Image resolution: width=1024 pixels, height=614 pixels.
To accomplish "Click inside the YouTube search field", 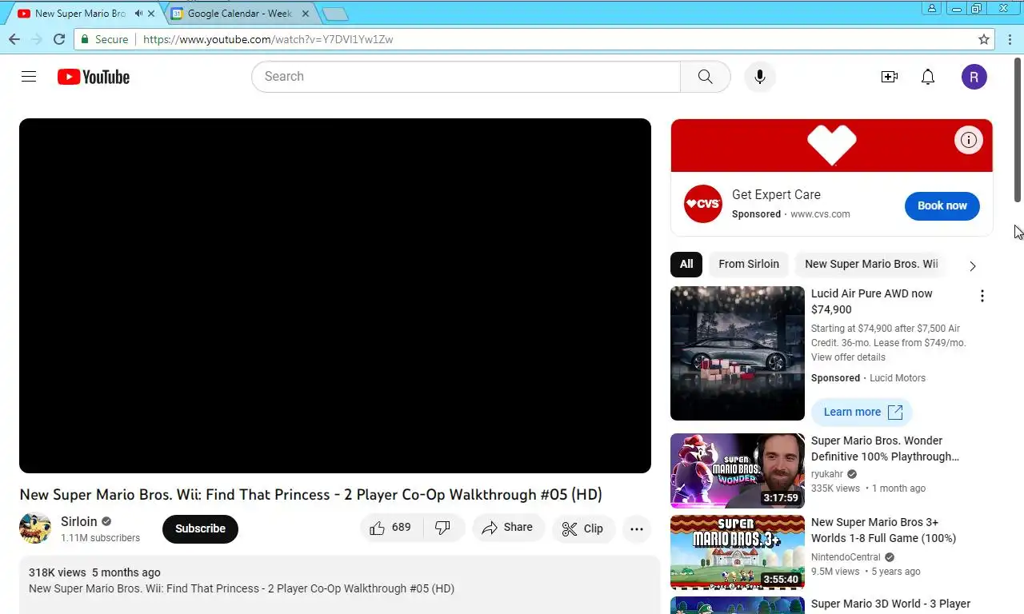I will click(466, 77).
